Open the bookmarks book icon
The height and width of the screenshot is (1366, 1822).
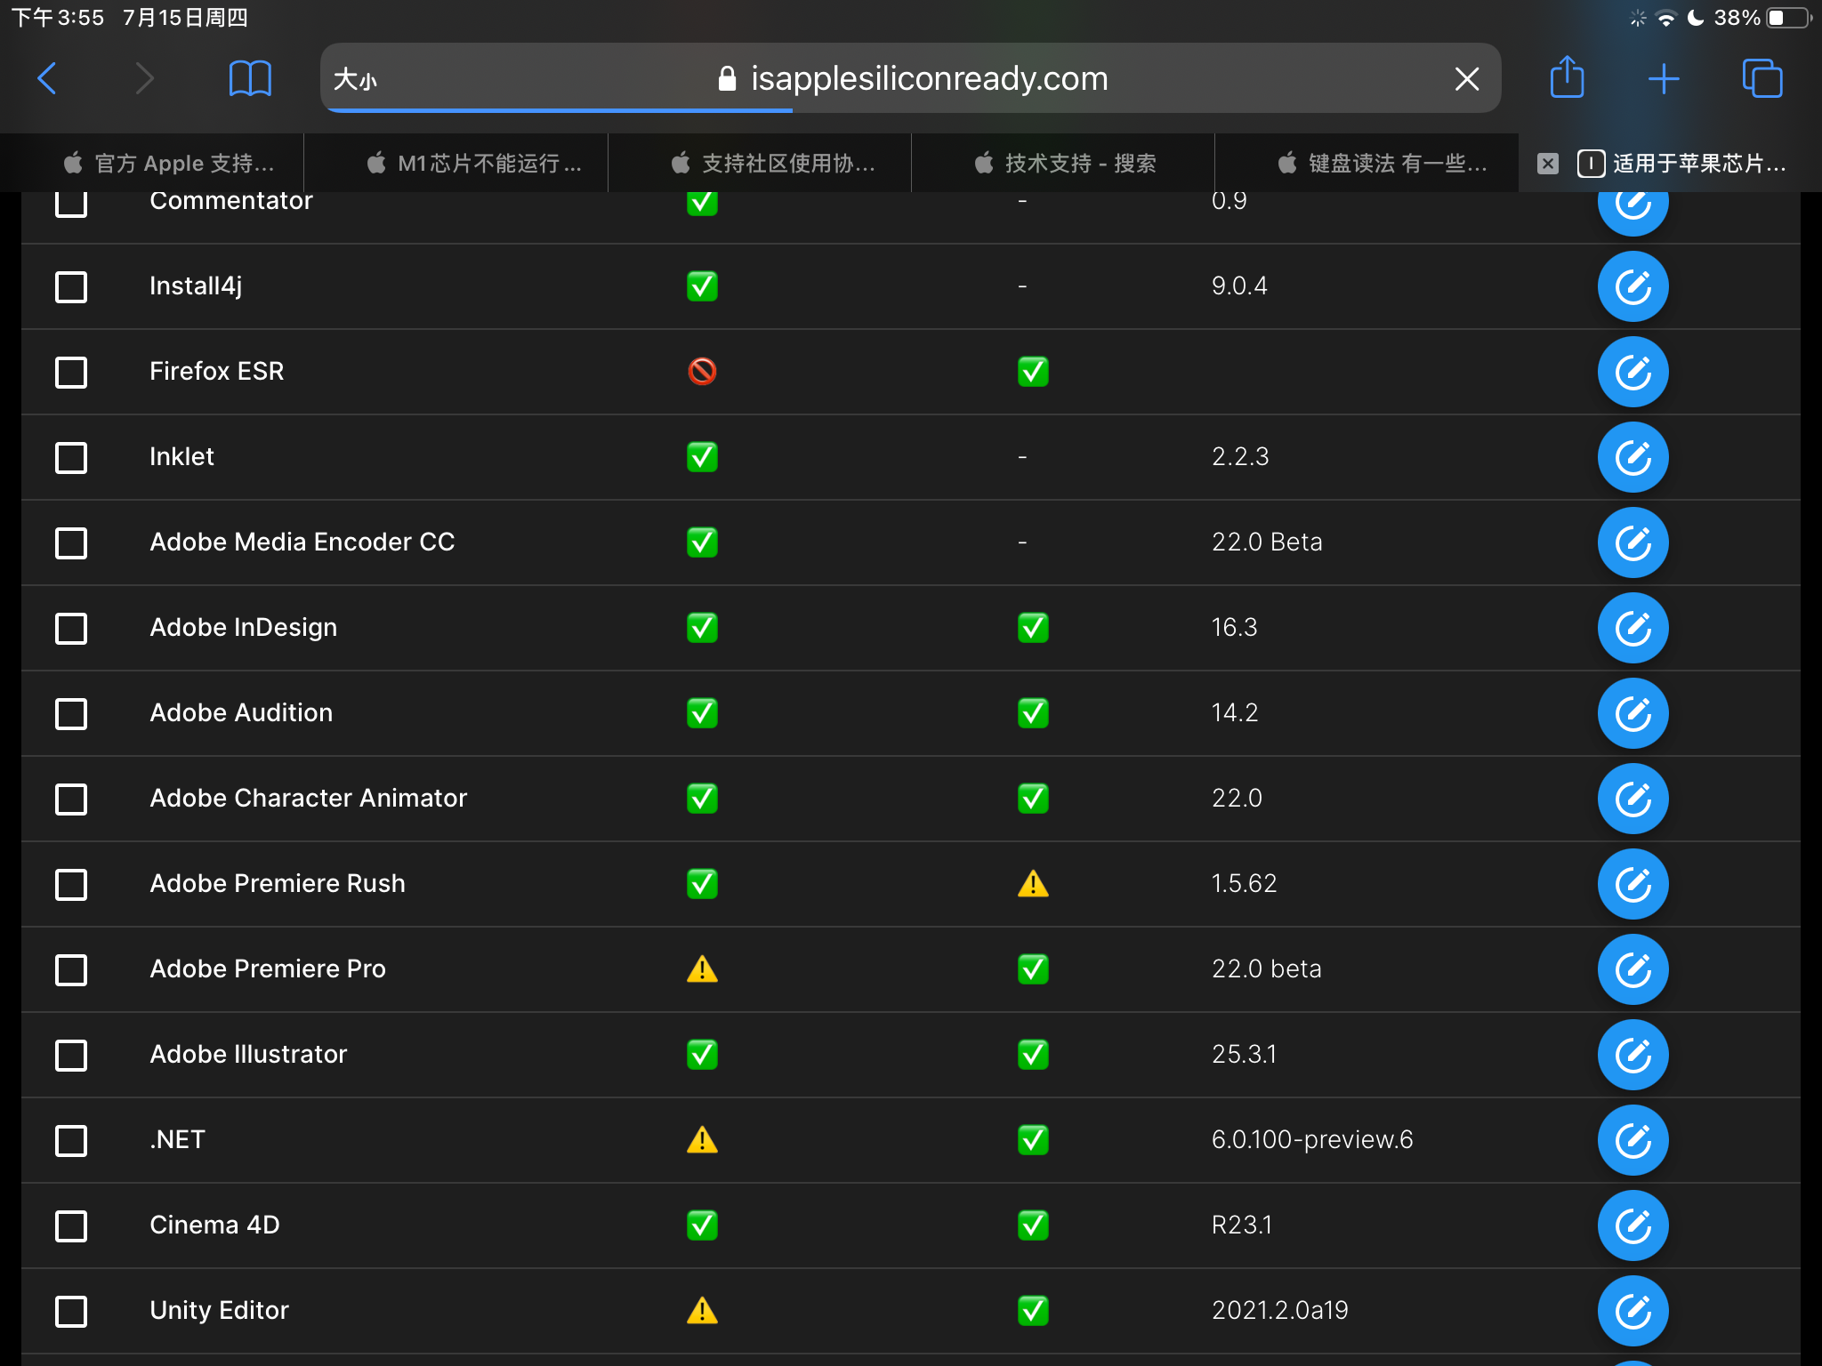[250, 78]
